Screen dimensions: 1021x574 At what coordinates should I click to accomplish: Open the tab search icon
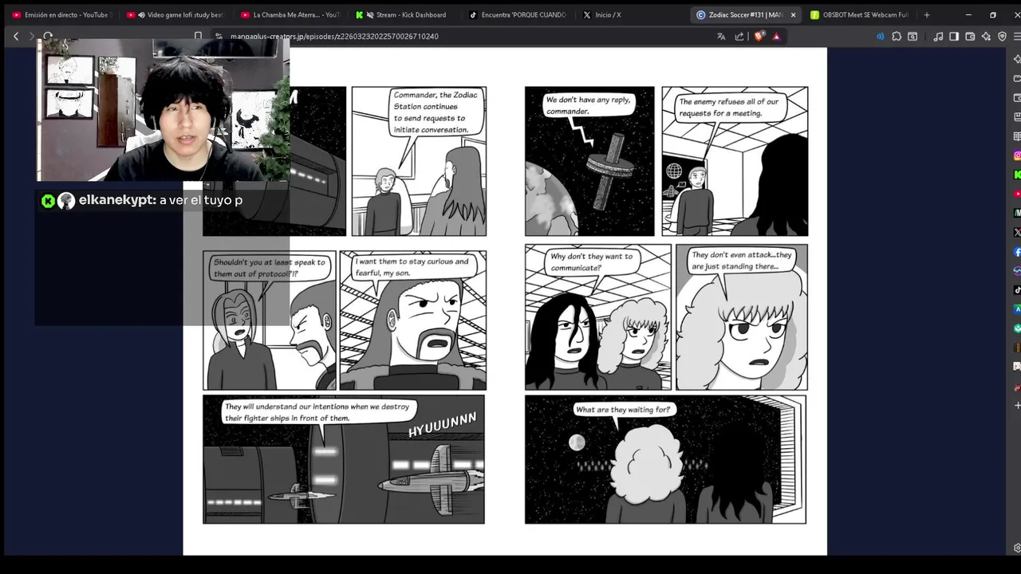coord(913,36)
